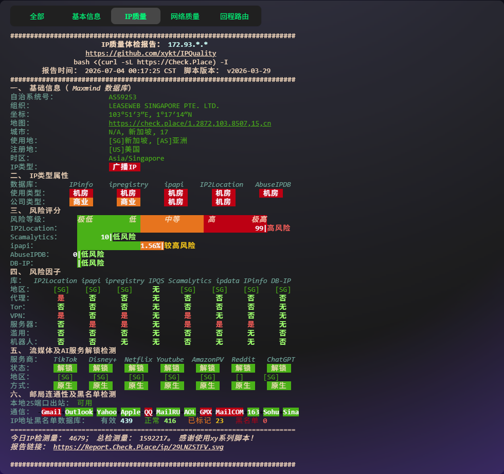Click the MailCOM connectivity badge
The image size is (504, 474).
(x=229, y=412)
